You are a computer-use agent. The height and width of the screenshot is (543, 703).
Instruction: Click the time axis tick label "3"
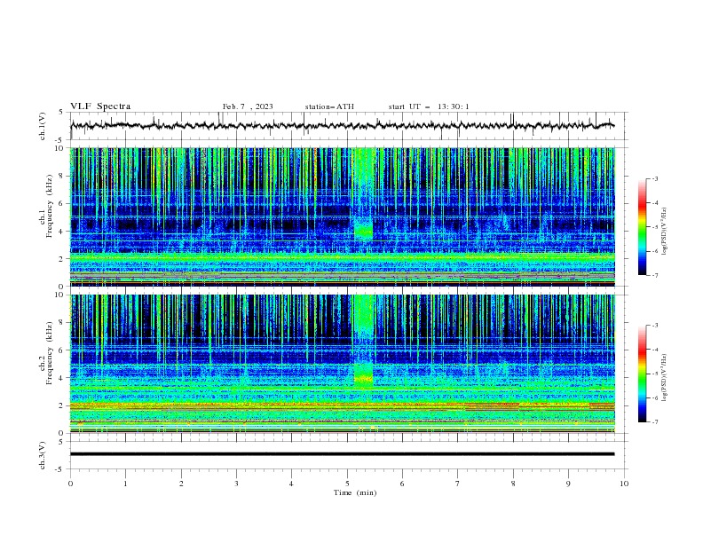pyautogui.click(x=236, y=484)
